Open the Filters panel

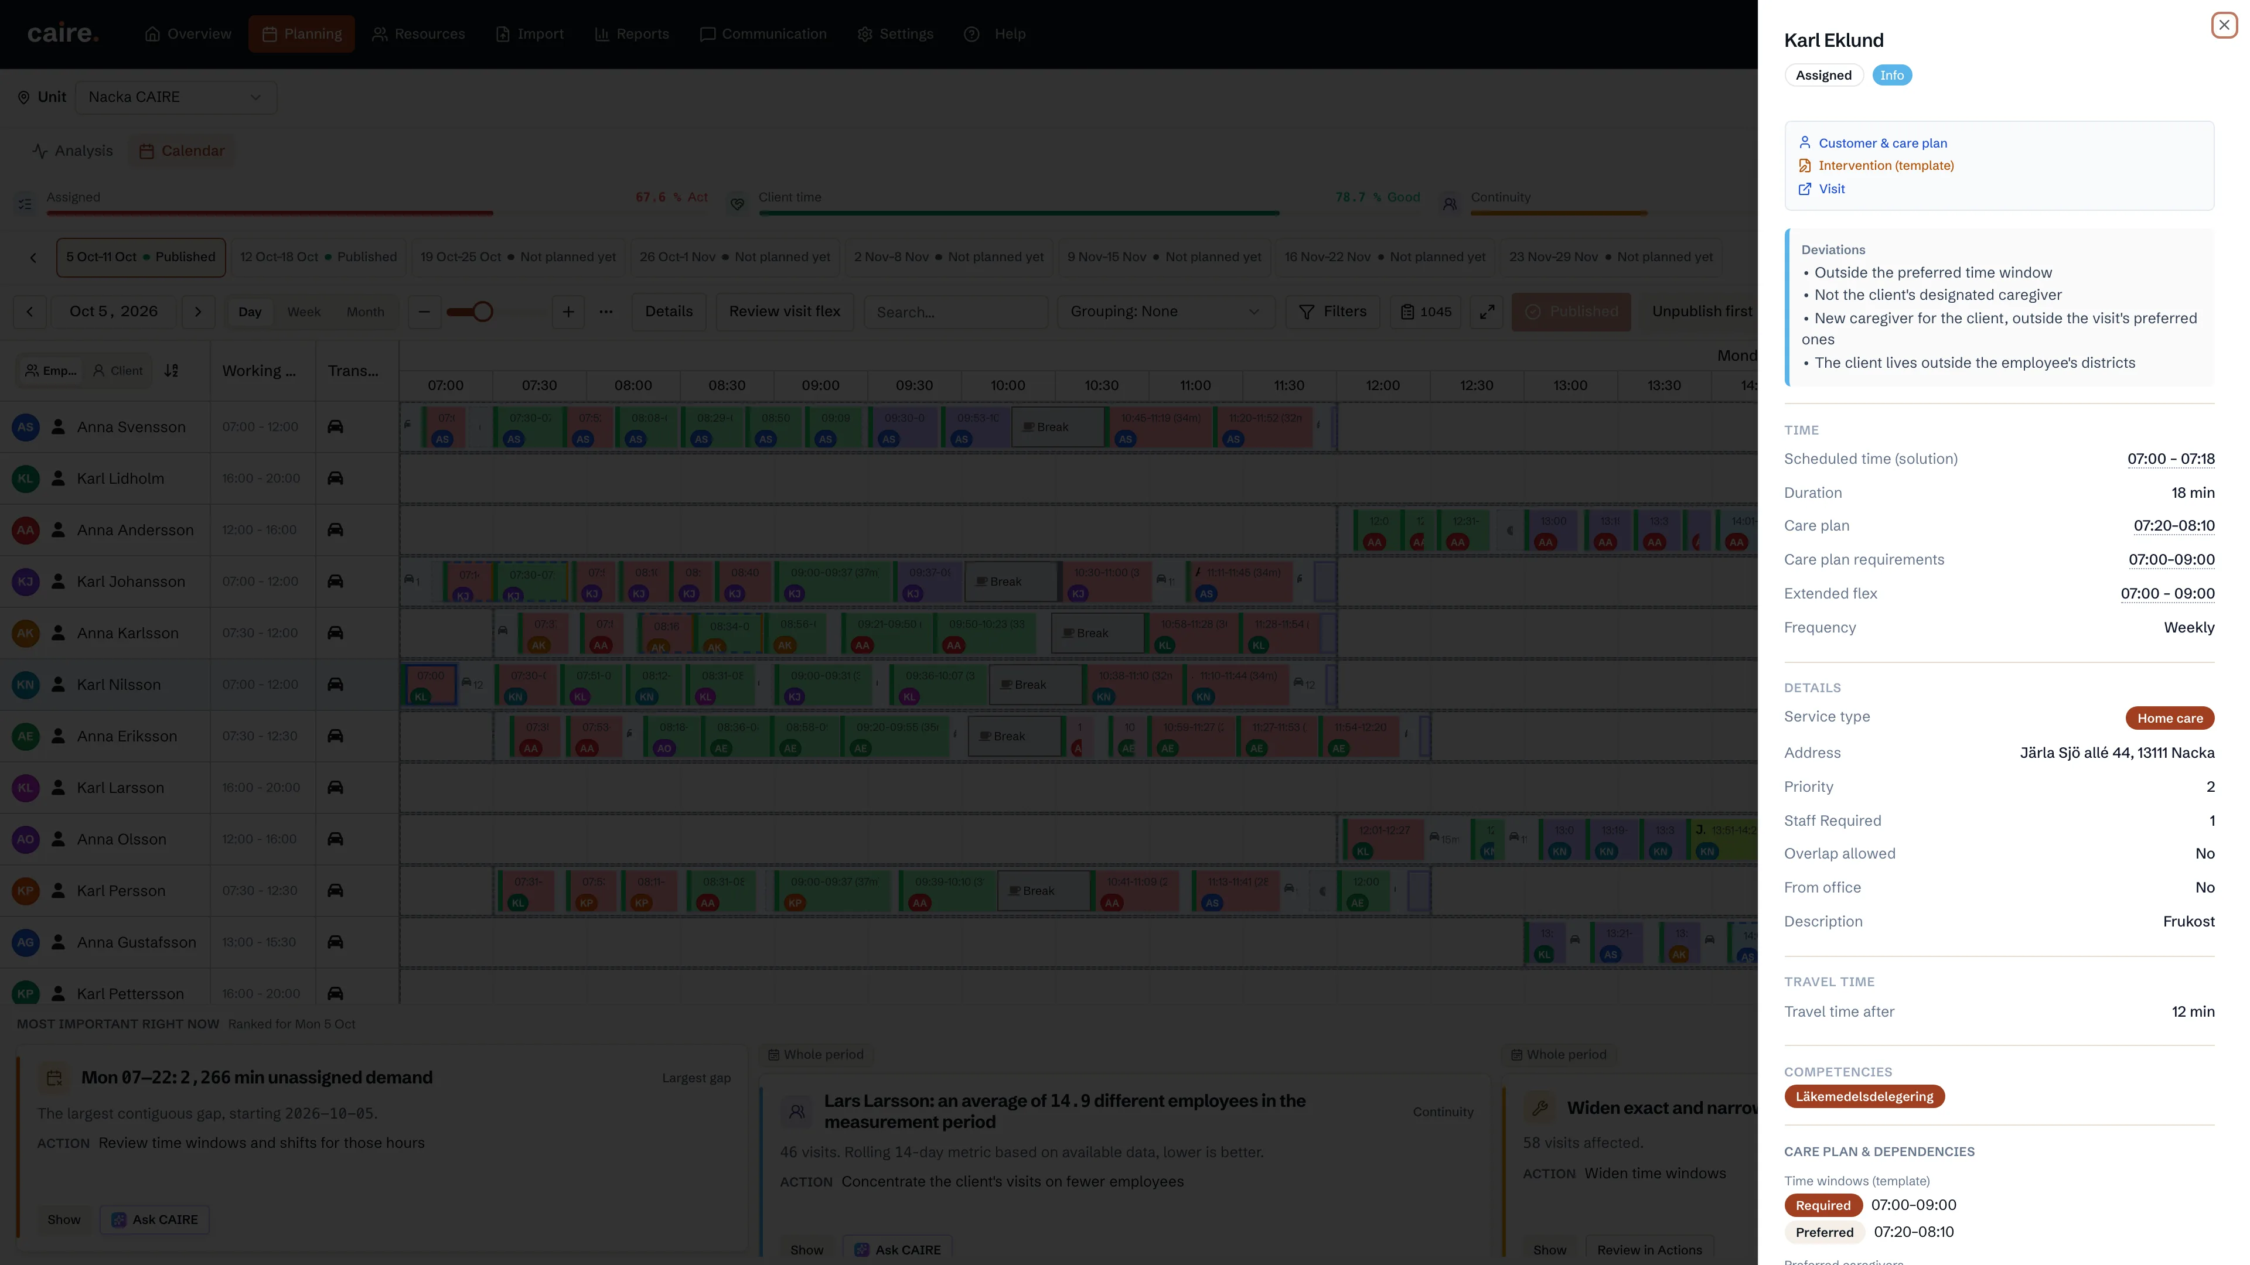coord(1333,312)
